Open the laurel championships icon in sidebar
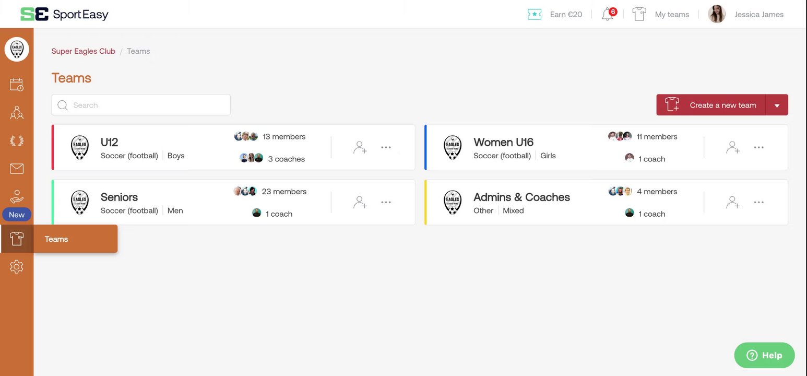The width and height of the screenshot is (807, 376). [x=17, y=140]
